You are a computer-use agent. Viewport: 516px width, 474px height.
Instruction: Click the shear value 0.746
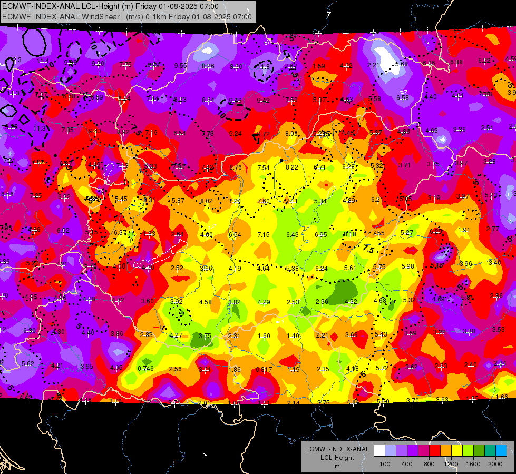(x=146, y=369)
